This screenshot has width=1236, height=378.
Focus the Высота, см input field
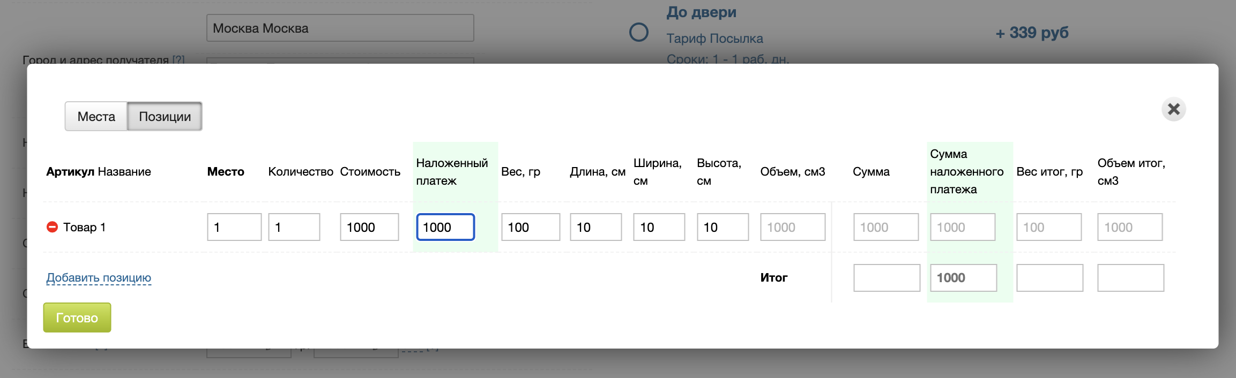pyautogui.click(x=723, y=227)
